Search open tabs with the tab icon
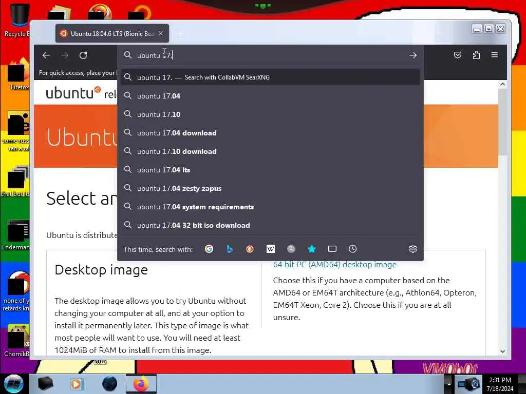Image resolution: width=526 pixels, height=394 pixels. 332,249
